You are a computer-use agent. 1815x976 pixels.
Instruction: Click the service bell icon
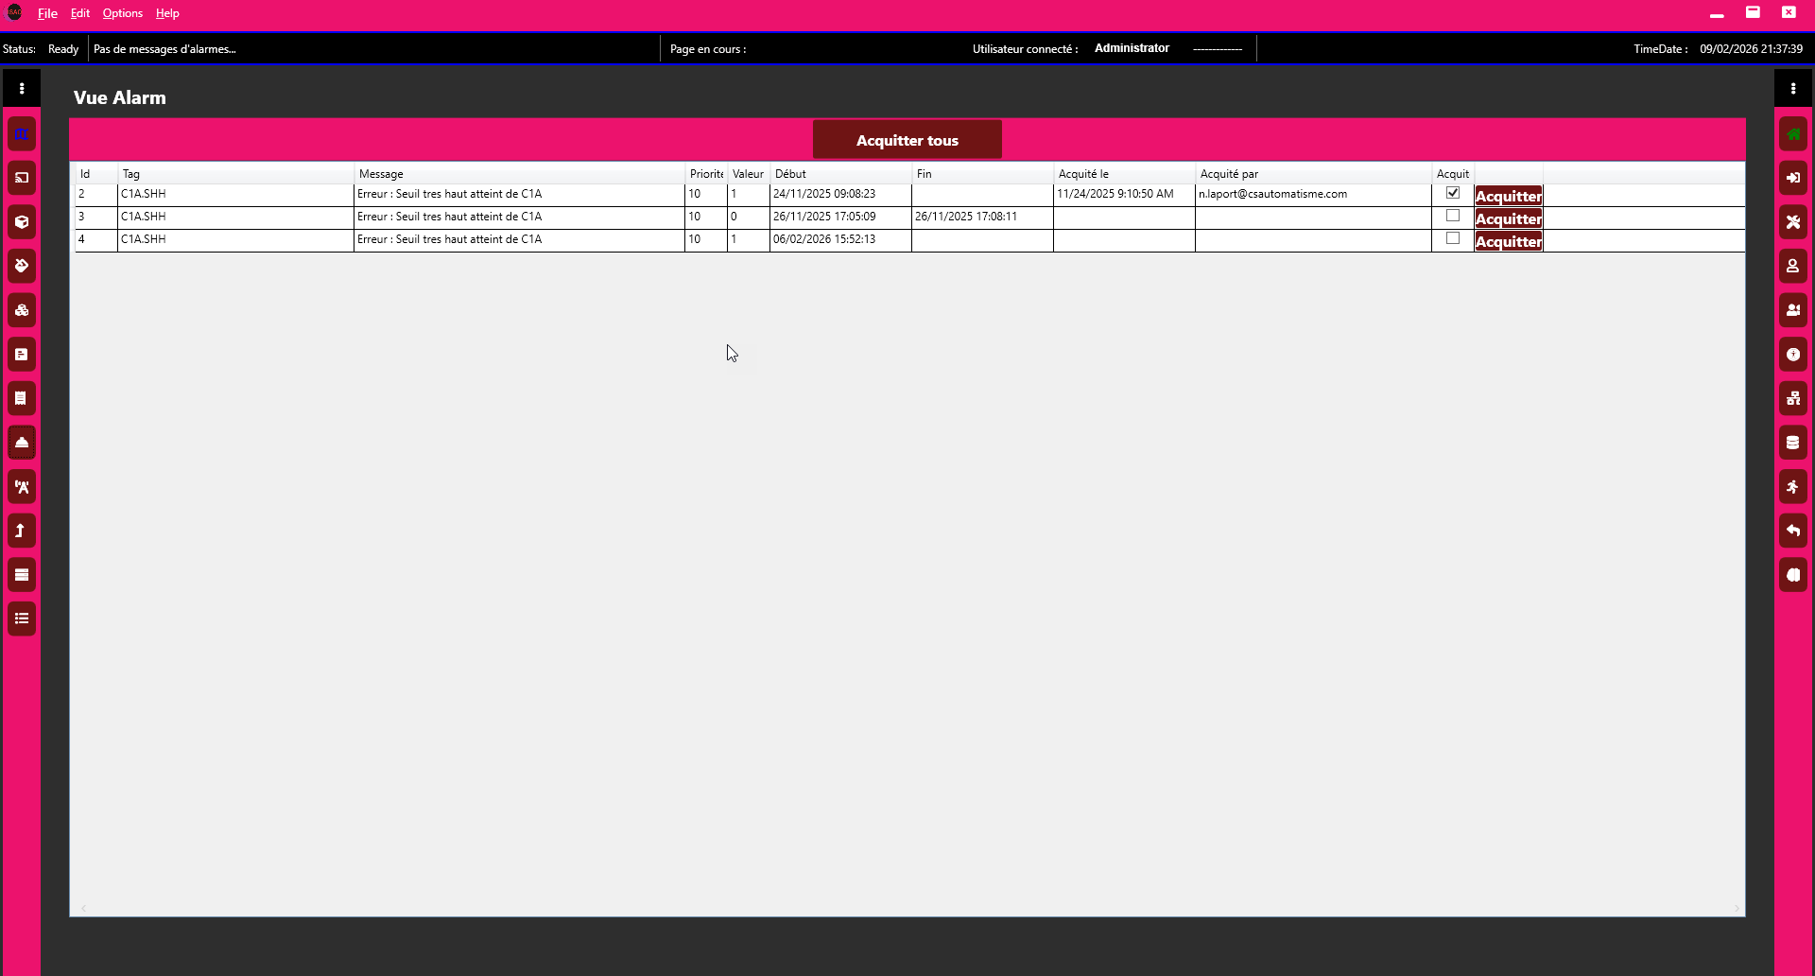pos(22,443)
